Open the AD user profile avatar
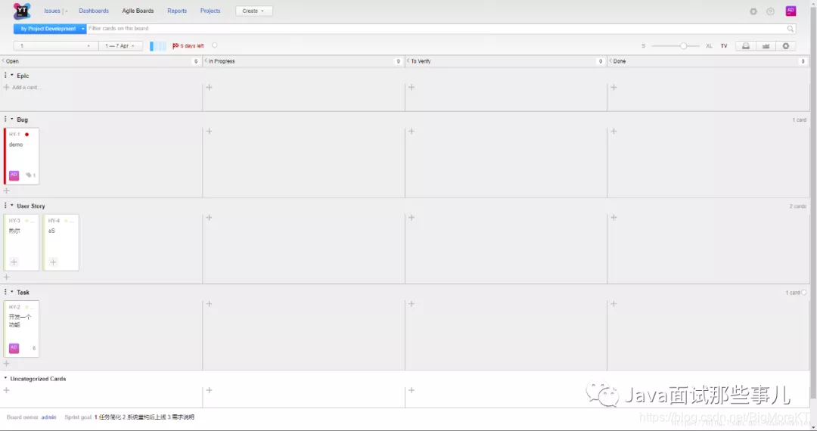The height and width of the screenshot is (431, 817). [791, 11]
